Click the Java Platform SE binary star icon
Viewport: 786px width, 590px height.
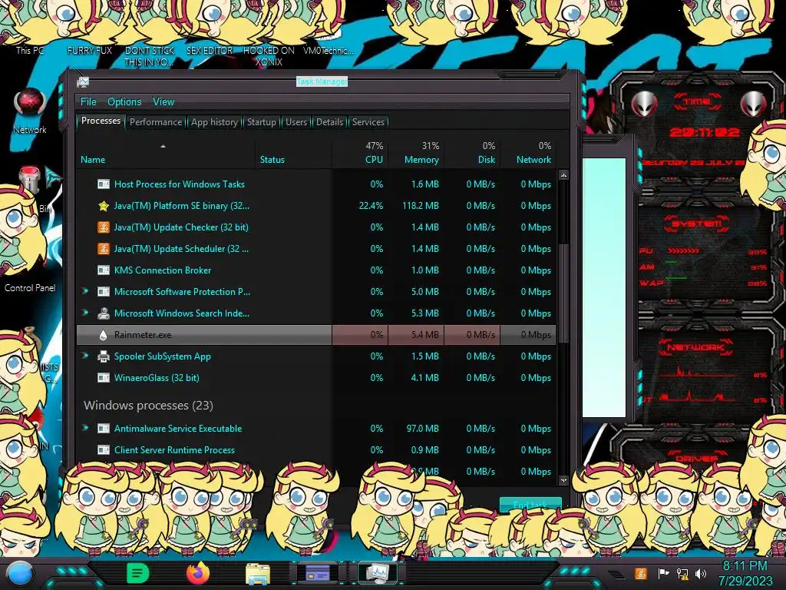pos(104,206)
